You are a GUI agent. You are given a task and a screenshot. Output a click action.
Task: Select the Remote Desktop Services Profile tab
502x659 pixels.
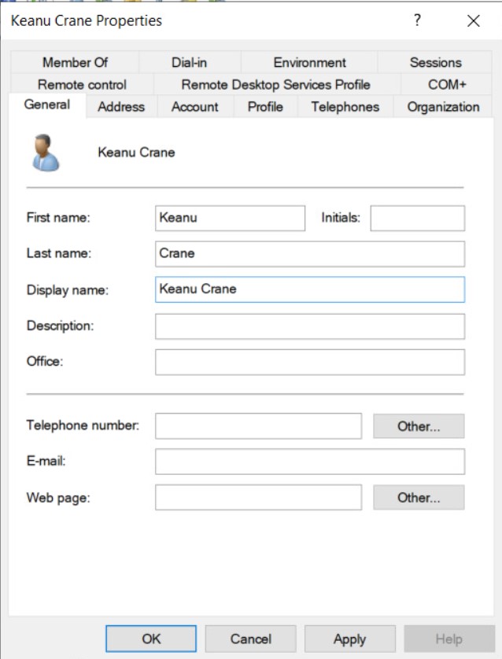point(275,84)
